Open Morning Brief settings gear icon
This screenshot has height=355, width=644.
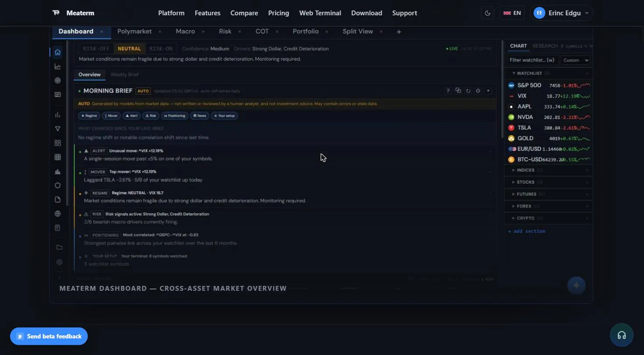(x=478, y=91)
